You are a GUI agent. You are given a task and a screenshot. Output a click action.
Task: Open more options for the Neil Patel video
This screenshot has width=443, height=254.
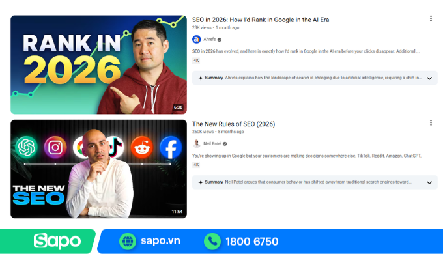pos(431,123)
